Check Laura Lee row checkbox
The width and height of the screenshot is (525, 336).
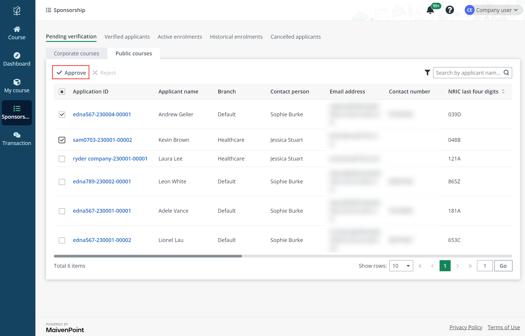[x=62, y=159]
